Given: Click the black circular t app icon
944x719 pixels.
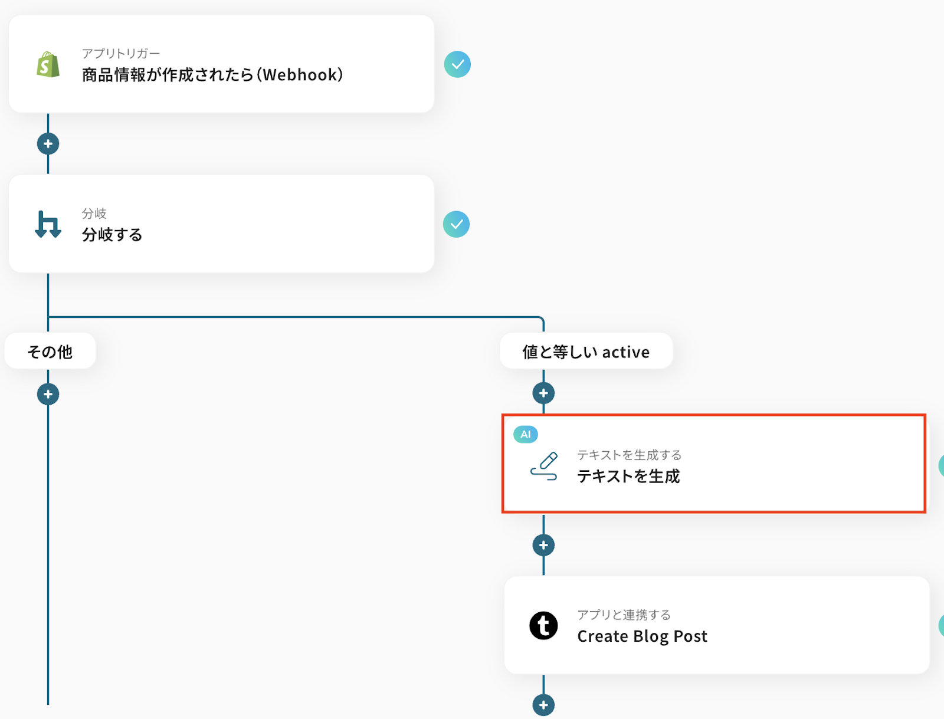Looking at the screenshot, I should [543, 625].
